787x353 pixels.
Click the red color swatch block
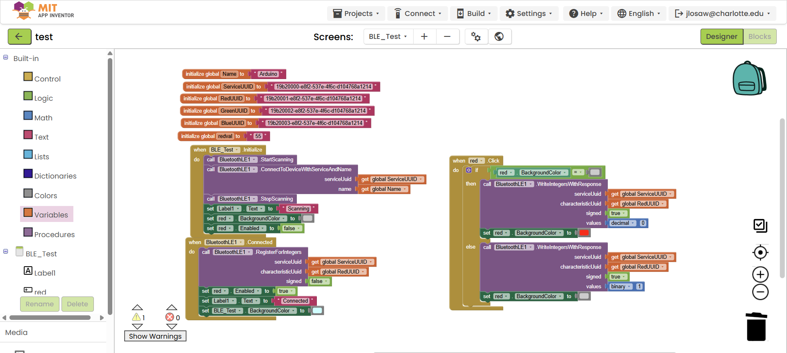pyautogui.click(x=584, y=233)
